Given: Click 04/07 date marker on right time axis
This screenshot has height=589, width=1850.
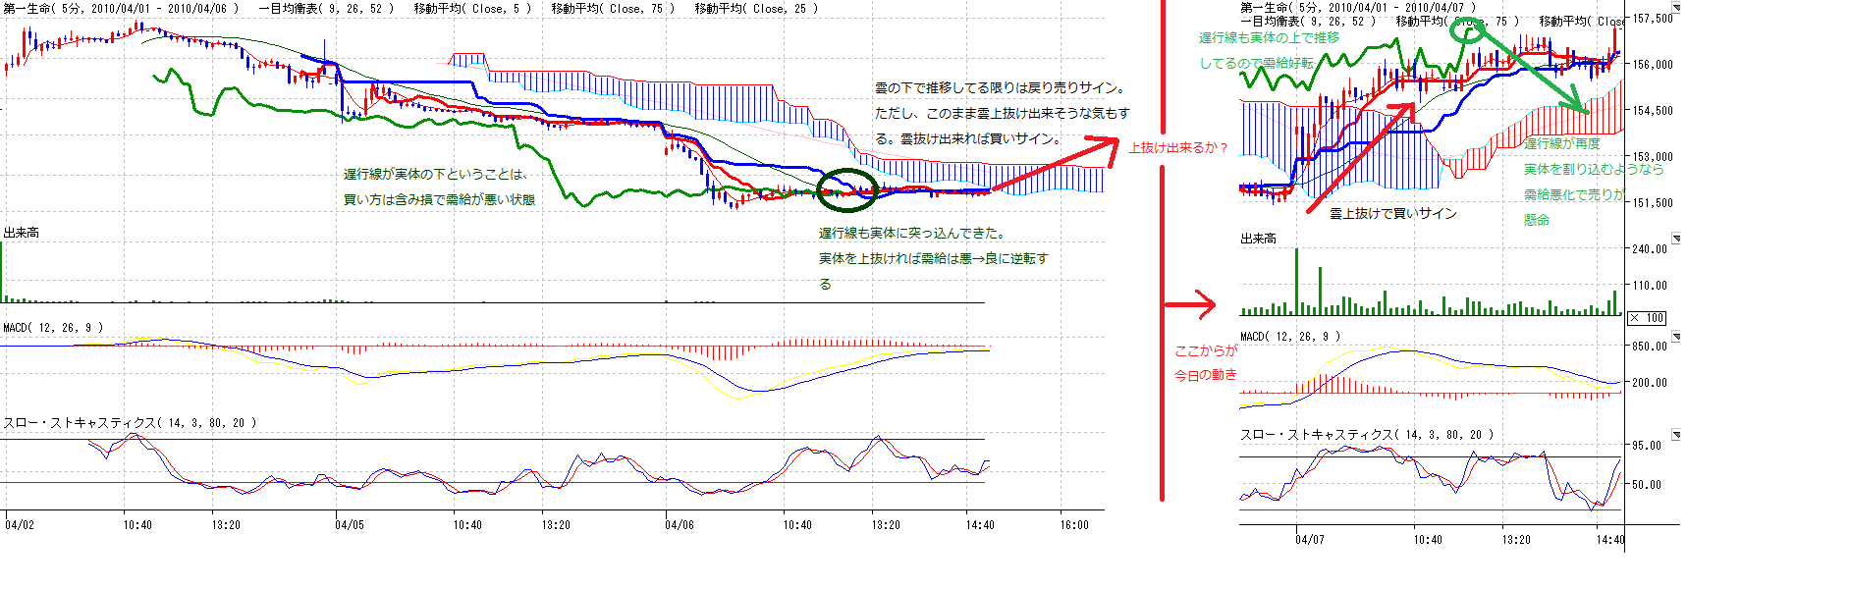Looking at the screenshot, I should (1309, 540).
